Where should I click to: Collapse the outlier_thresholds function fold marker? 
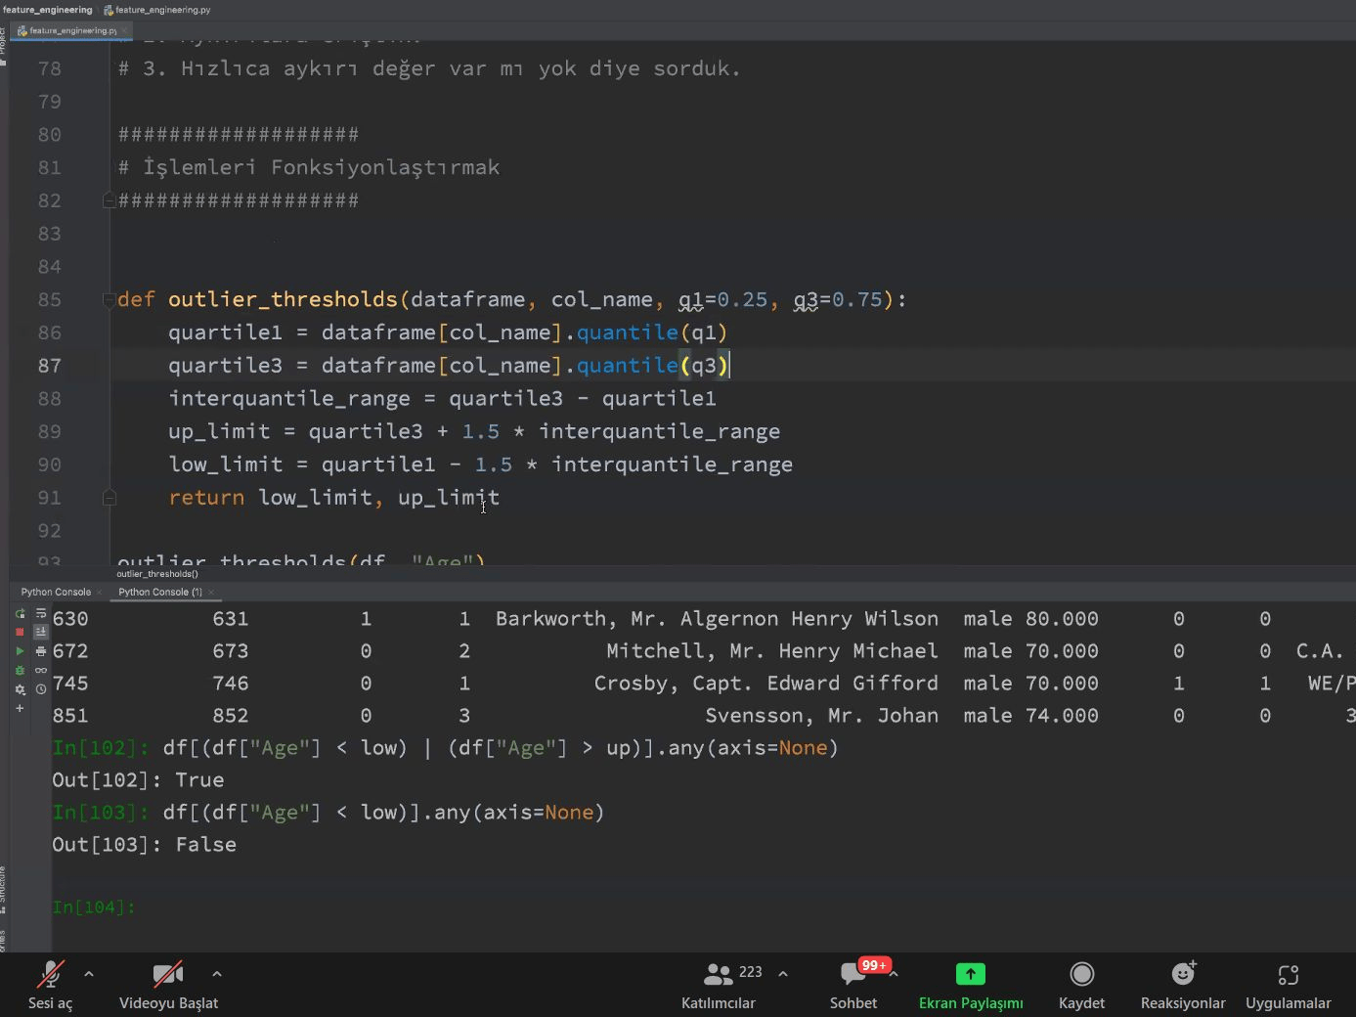[x=109, y=299]
